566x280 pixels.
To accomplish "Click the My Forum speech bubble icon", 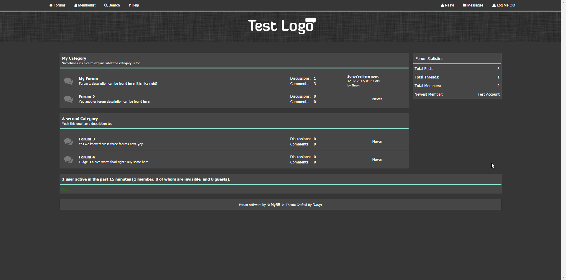I will 68,81.
